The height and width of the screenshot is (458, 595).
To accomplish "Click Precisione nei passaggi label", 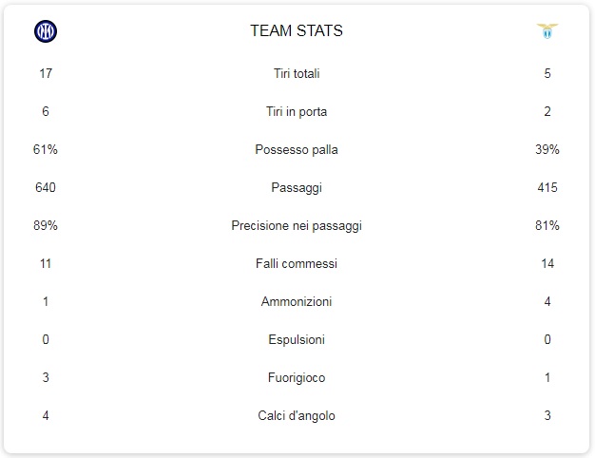I will click(297, 225).
